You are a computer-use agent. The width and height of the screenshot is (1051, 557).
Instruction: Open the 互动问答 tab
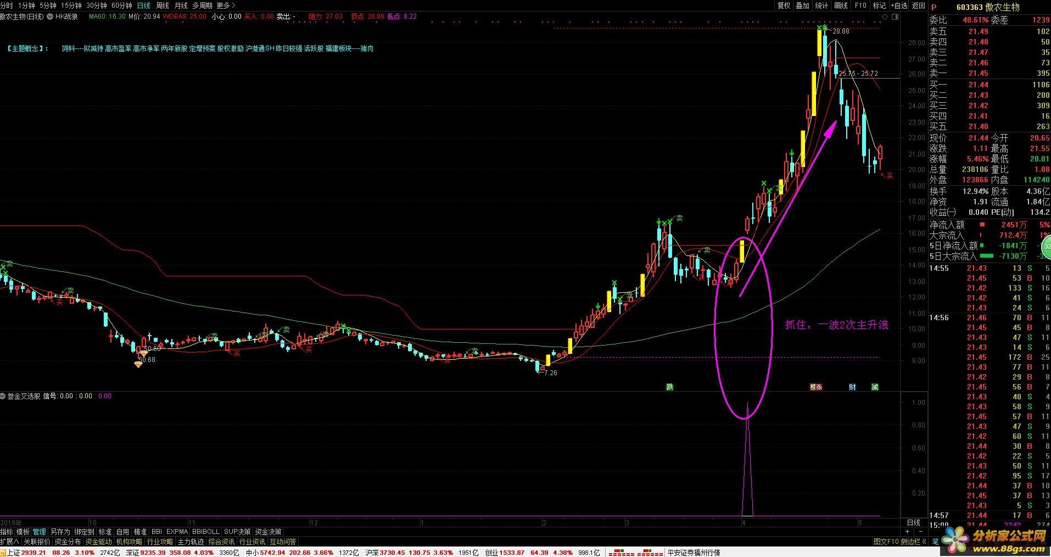pyautogui.click(x=283, y=542)
